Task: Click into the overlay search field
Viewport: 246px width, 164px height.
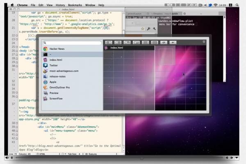Action: [x=72, y=43]
